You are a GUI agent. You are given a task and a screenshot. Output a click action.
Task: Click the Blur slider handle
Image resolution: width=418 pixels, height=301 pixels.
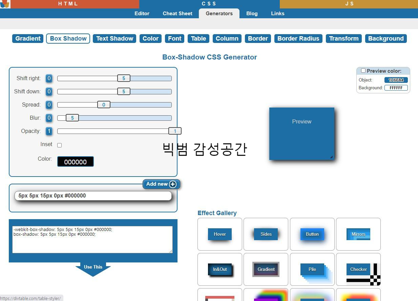click(72, 118)
